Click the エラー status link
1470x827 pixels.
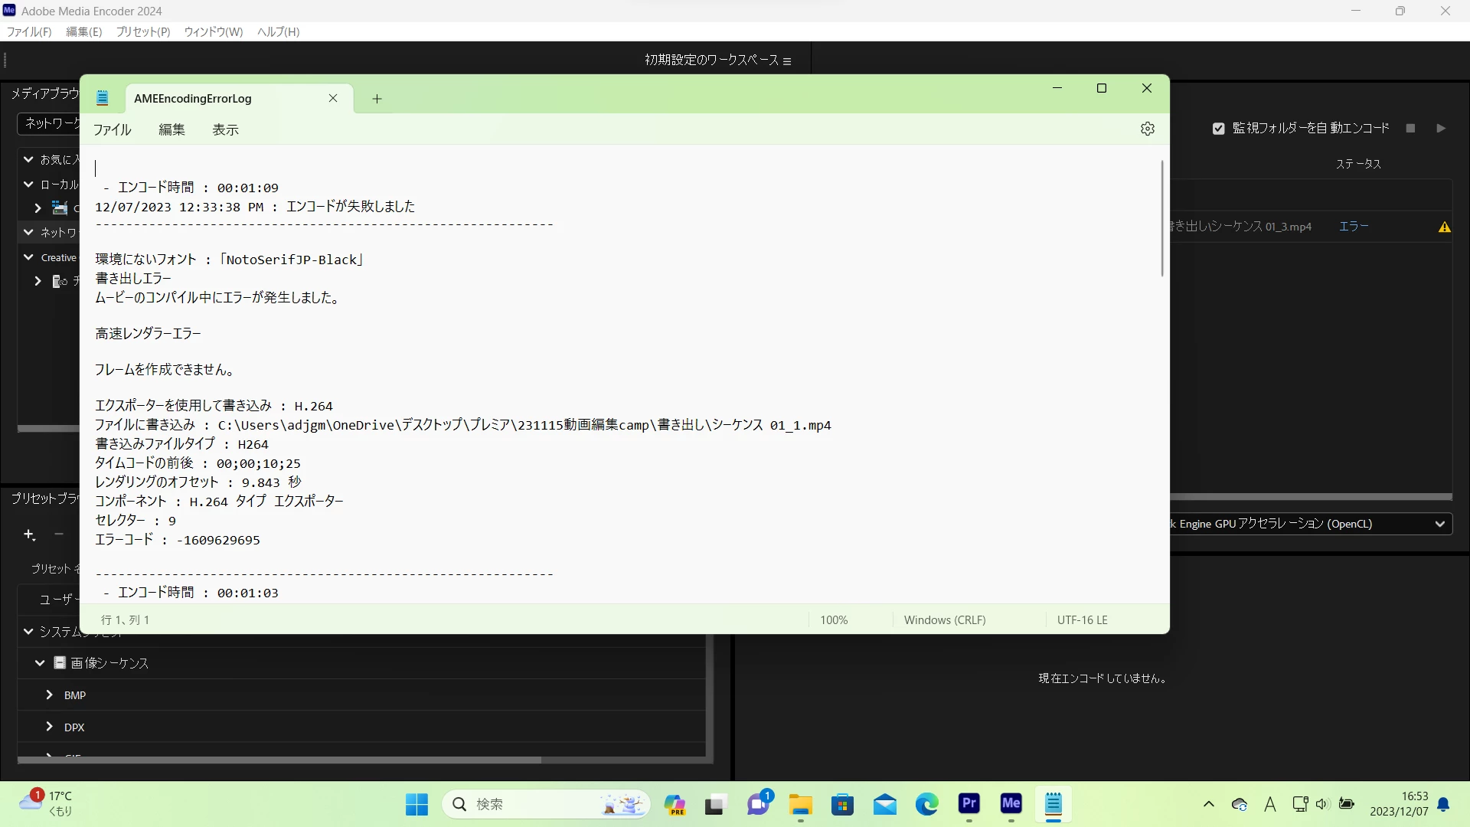click(1353, 227)
